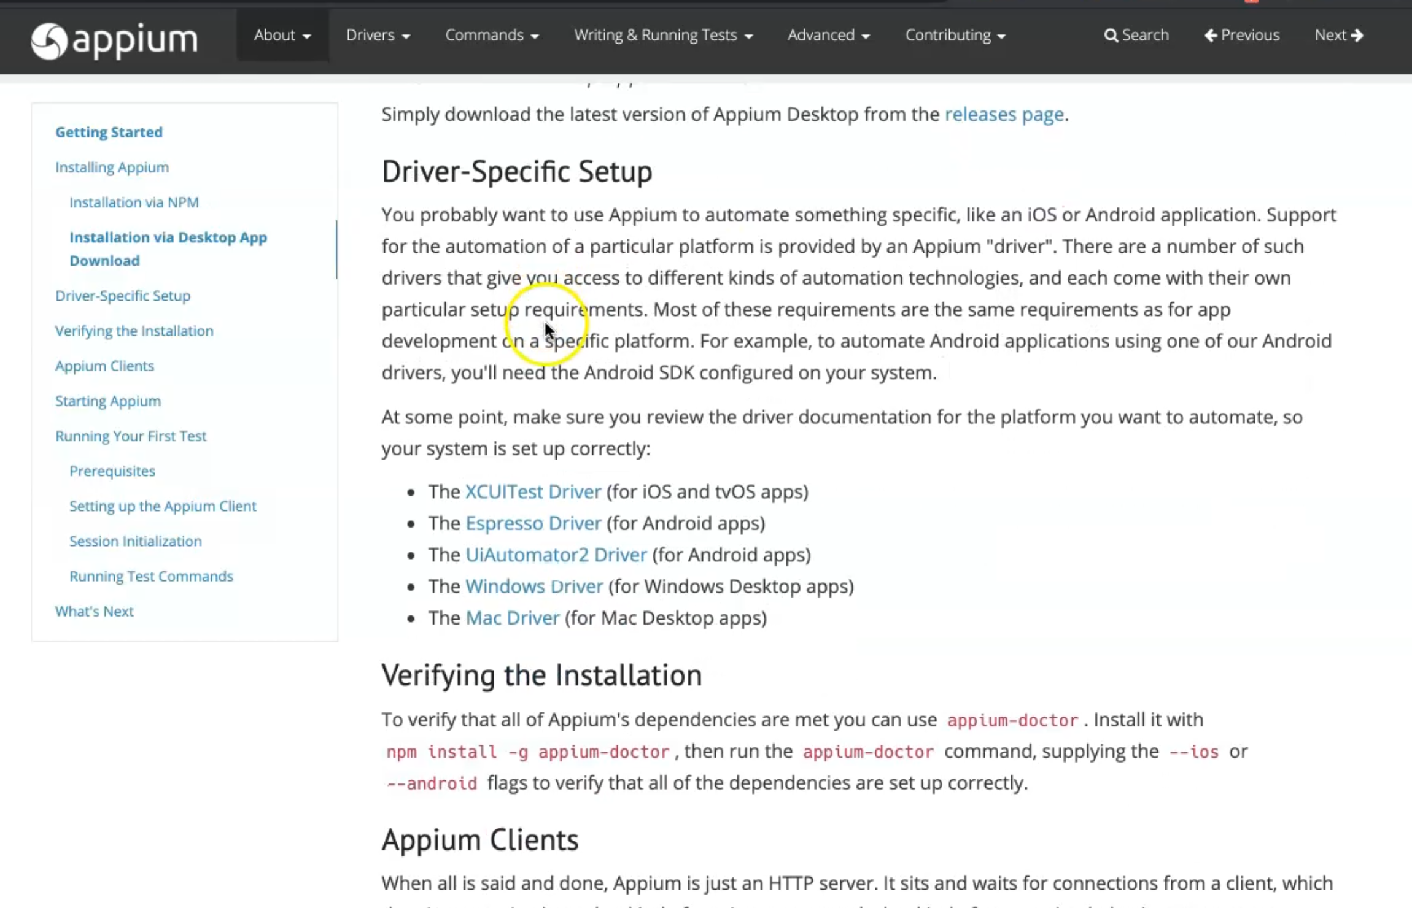Viewport: 1412px width, 908px height.
Task: Open the Espresso Driver link
Action: coord(533,523)
